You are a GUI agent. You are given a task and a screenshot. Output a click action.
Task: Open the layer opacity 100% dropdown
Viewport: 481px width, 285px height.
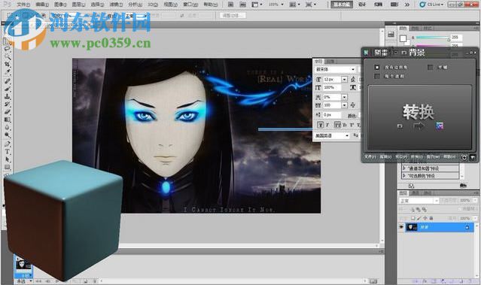[474, 201]
